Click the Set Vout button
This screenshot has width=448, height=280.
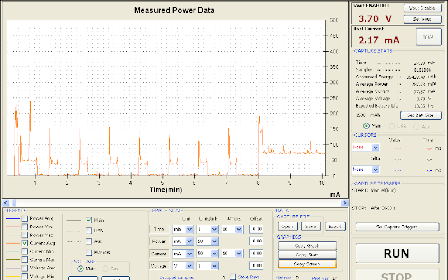423,19
